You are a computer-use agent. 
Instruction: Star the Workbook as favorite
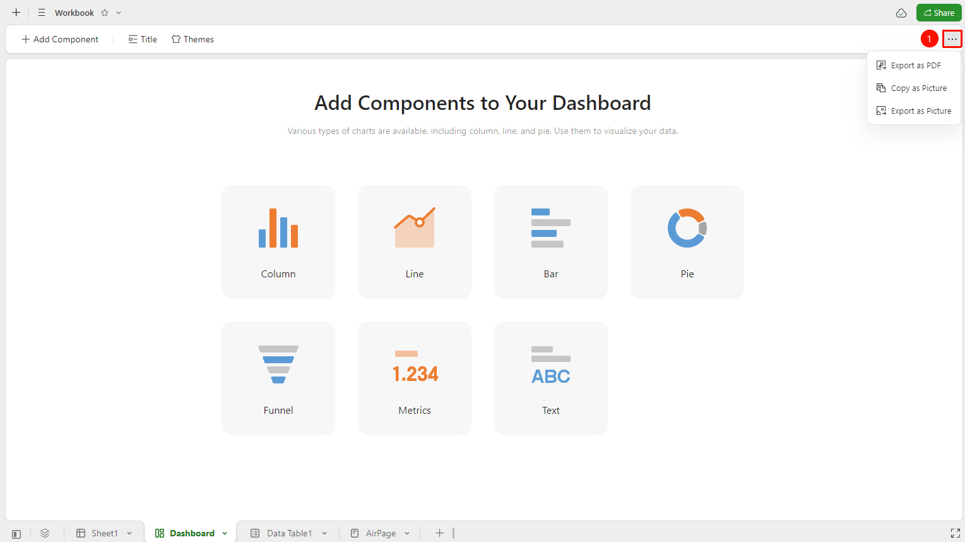105,13
